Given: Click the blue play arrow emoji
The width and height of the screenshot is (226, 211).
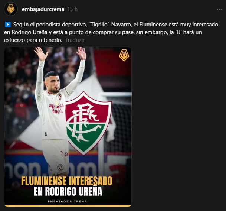Looking at the screenshot, I should (8, 25).
